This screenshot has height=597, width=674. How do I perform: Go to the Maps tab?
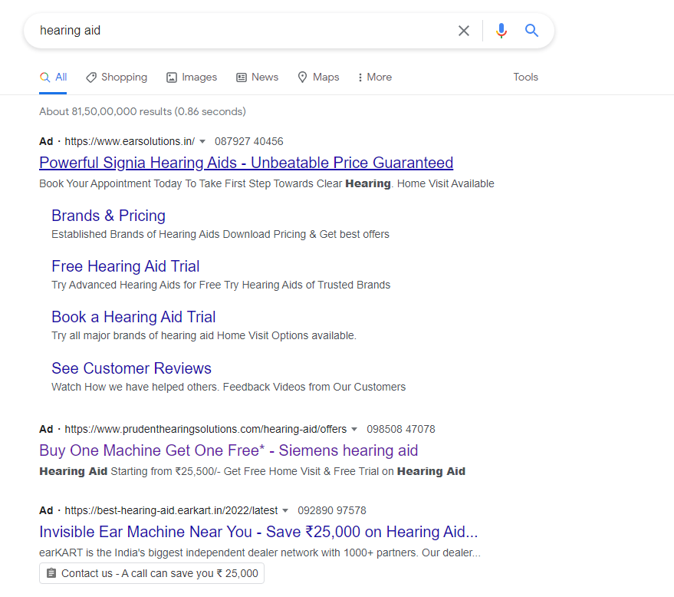pos(318,78)
